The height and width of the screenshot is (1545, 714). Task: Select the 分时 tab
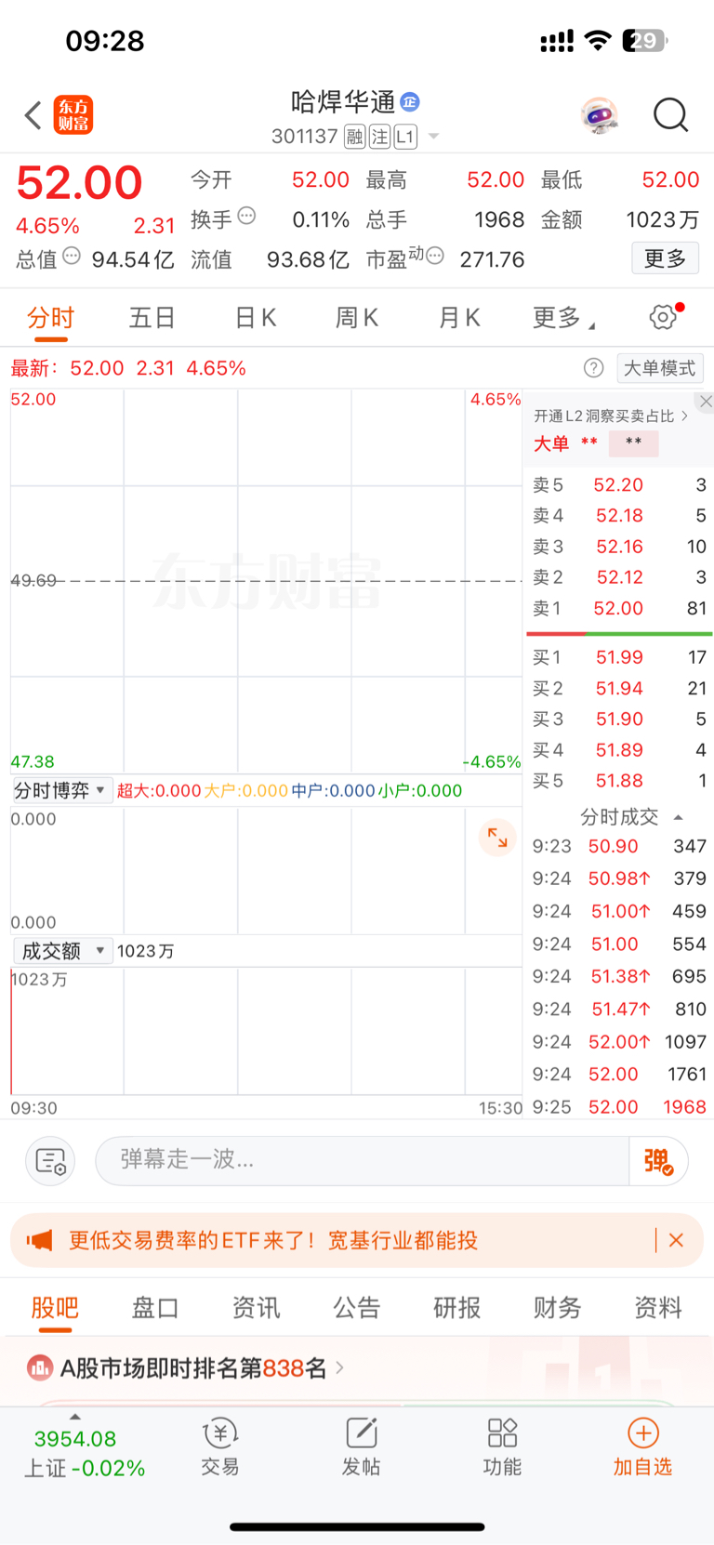coord(50,318)
